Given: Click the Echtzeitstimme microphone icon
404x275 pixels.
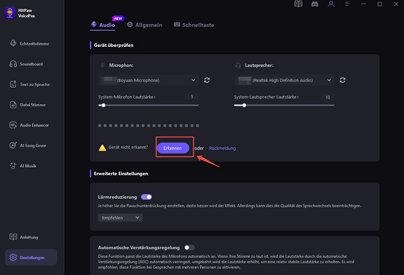Looking at the screenshot, I should (x=13, y=43).
